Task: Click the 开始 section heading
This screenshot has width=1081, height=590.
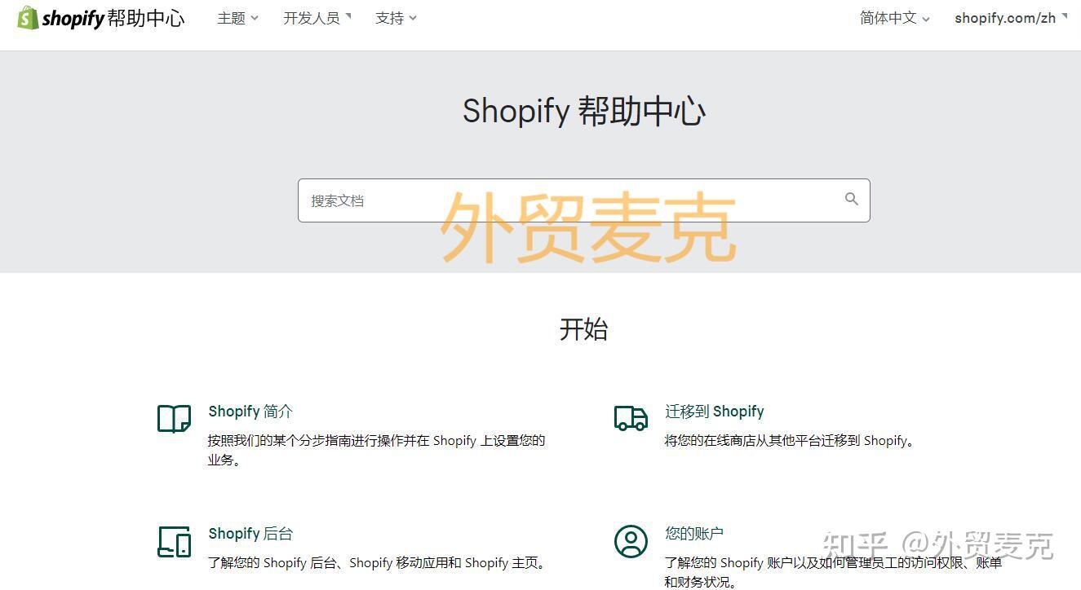Action: [583, 329]
